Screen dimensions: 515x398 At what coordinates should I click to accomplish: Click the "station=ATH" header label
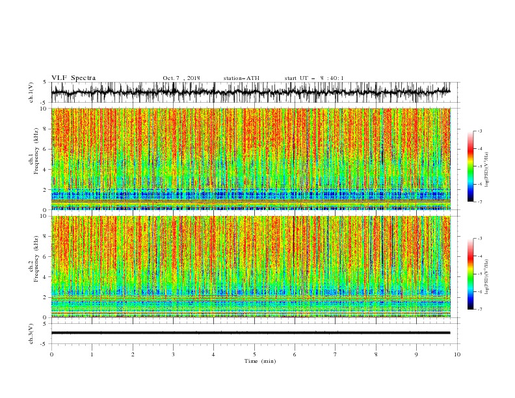(241, 78)
